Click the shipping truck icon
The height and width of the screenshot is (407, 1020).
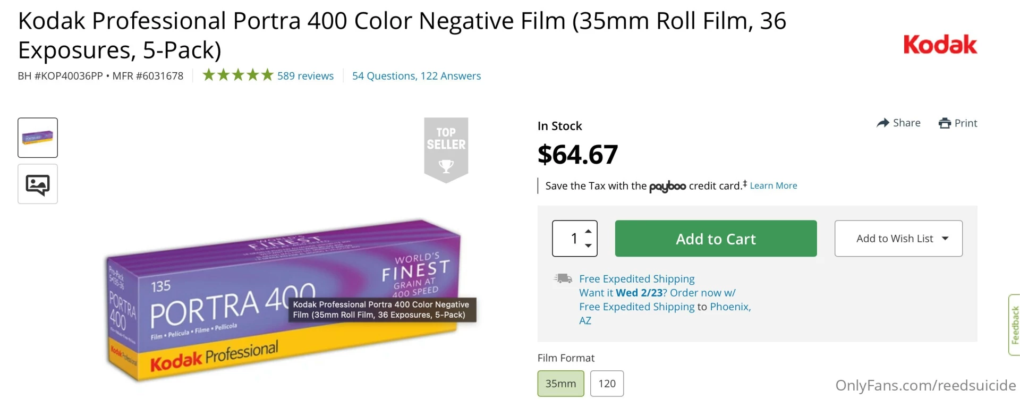[x=563, y=278]
